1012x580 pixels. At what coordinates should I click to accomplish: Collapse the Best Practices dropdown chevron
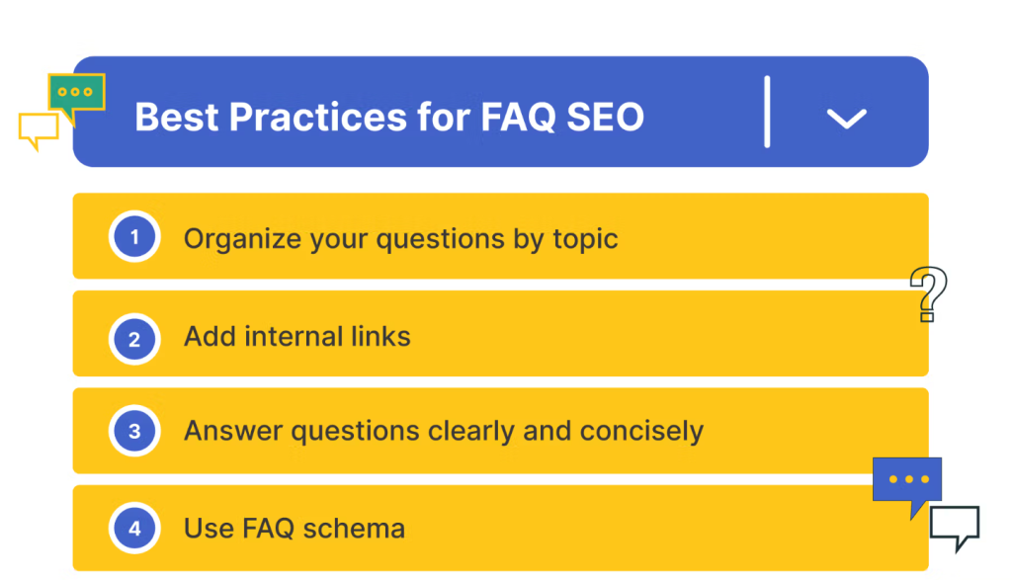coord(846,118)
